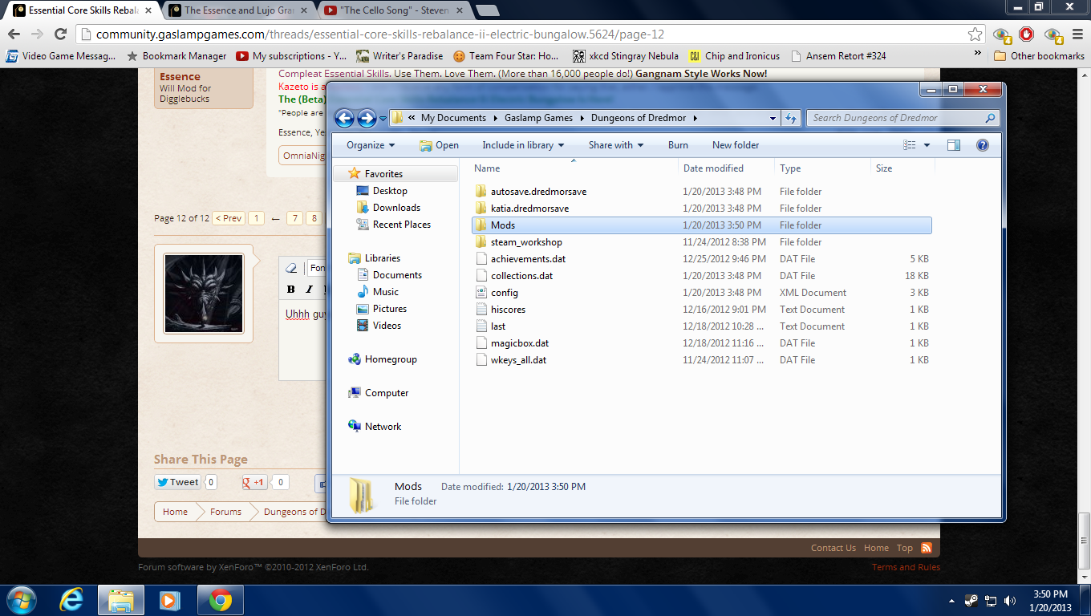
Task: Open the Organize dropdown menu
Action: point(371,145)
